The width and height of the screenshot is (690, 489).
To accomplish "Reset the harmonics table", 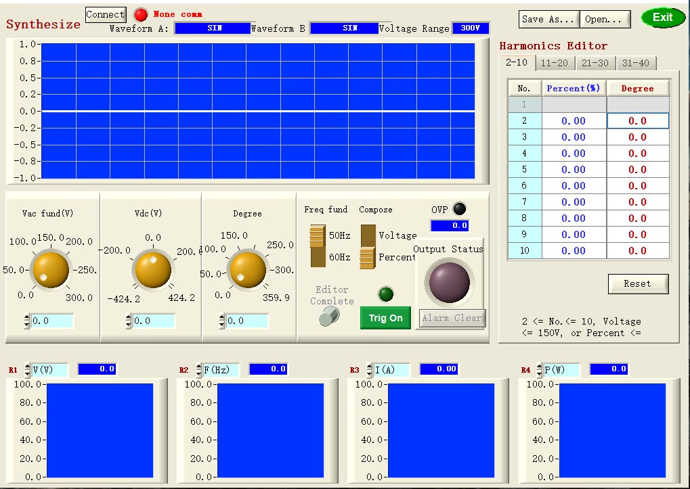I will pos(638,284).
